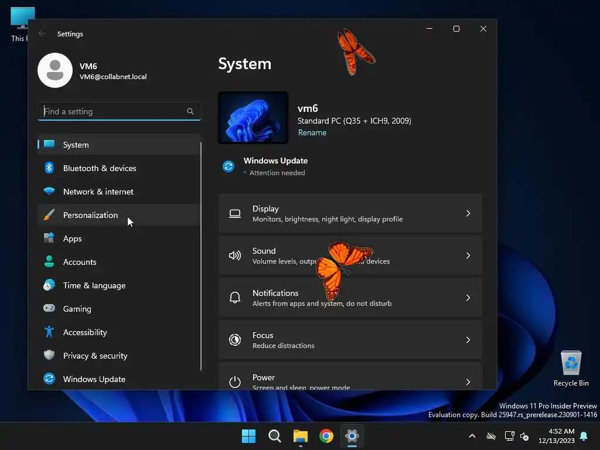Open Accessibility settings
This screenshot has height=450, width=600.
[119, 332]
